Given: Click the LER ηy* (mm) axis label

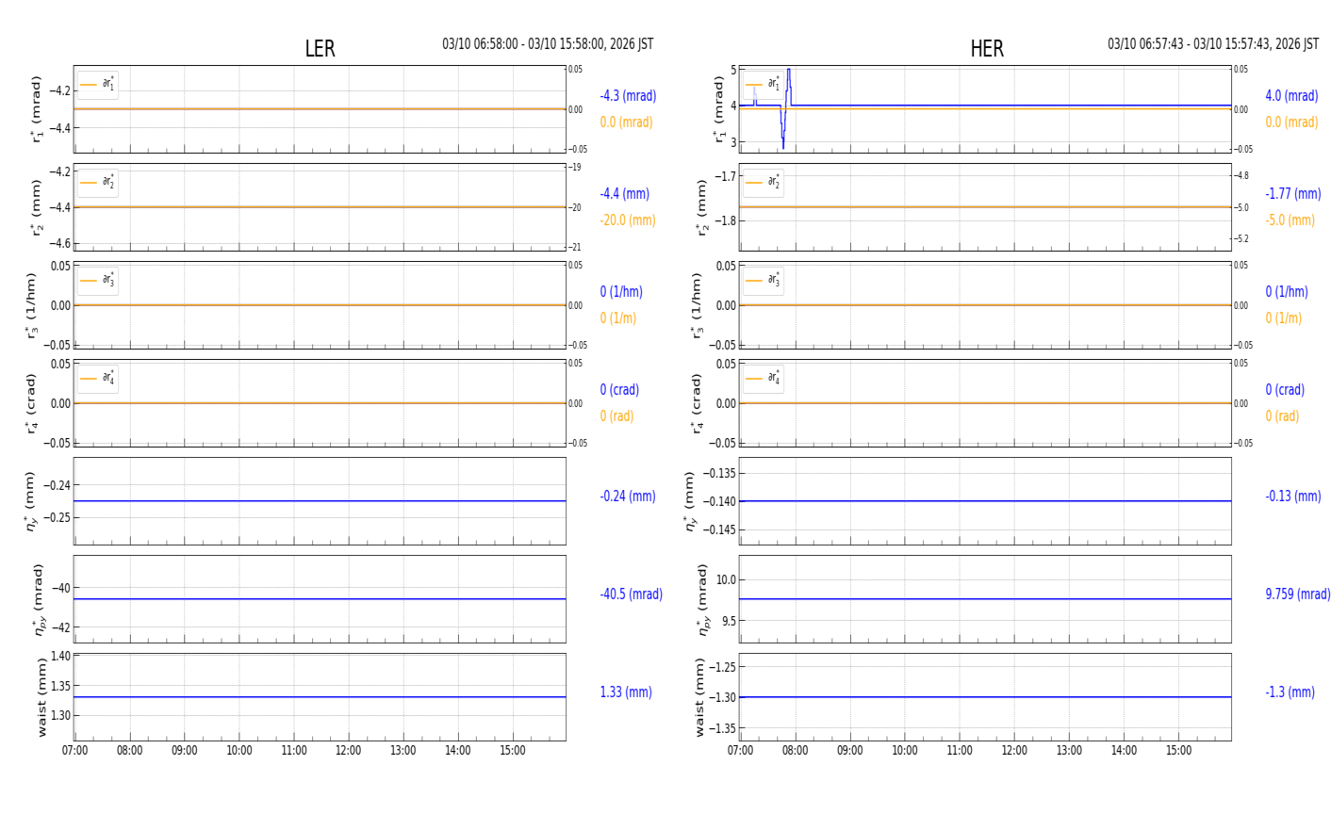Looking at the screenshot, I should (x=31, y=501).
